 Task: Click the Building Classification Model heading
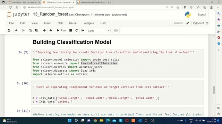(x=72, y=42)
